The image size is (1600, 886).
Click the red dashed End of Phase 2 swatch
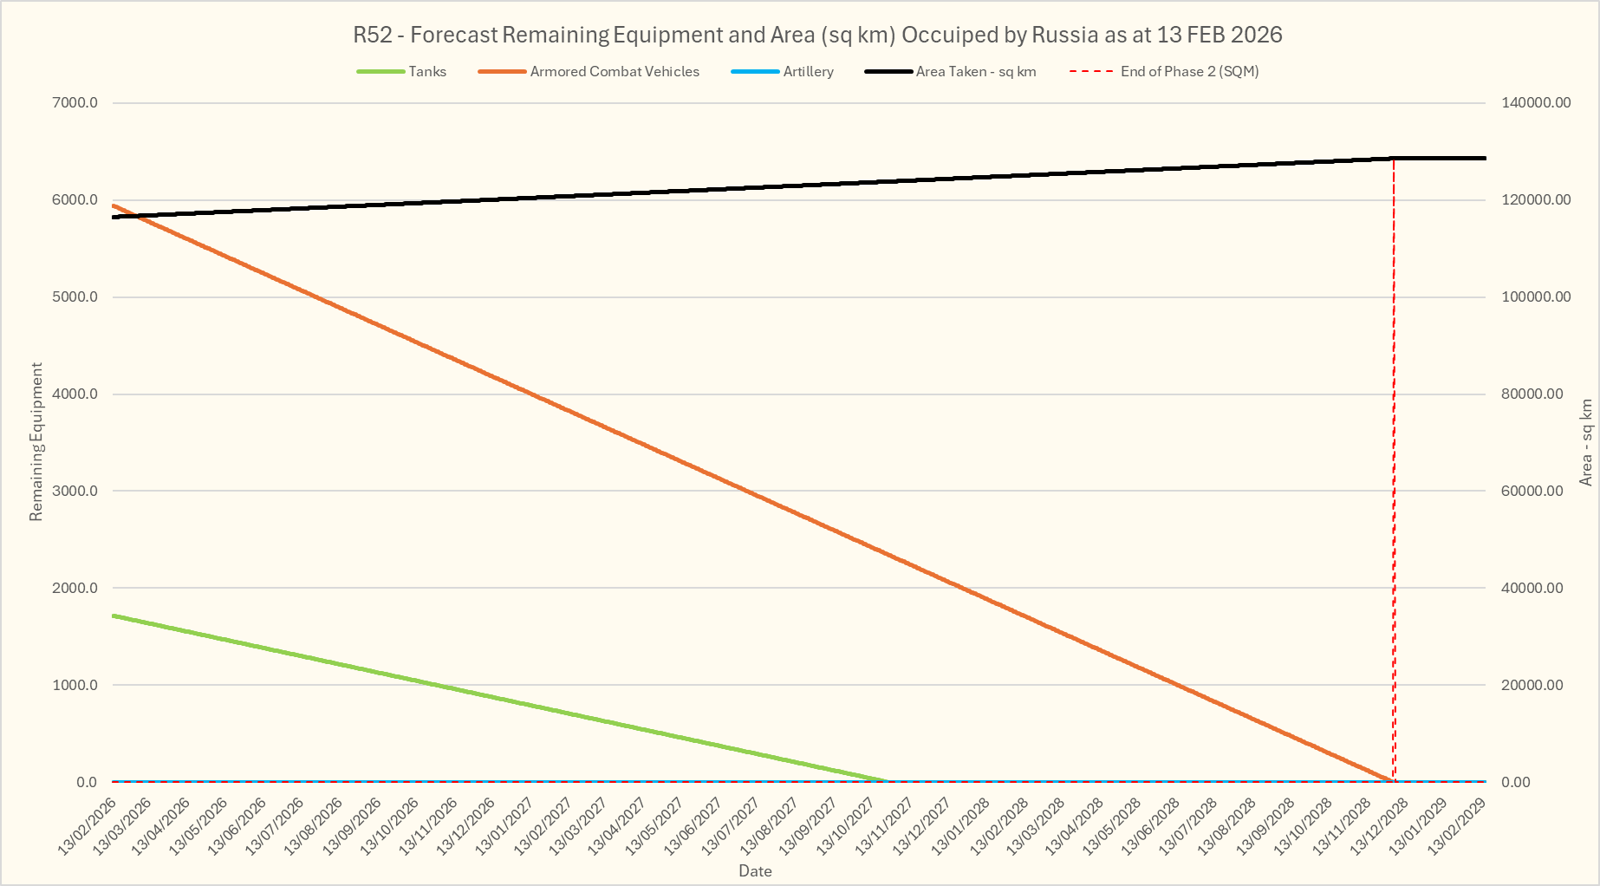click(1091, 72)
